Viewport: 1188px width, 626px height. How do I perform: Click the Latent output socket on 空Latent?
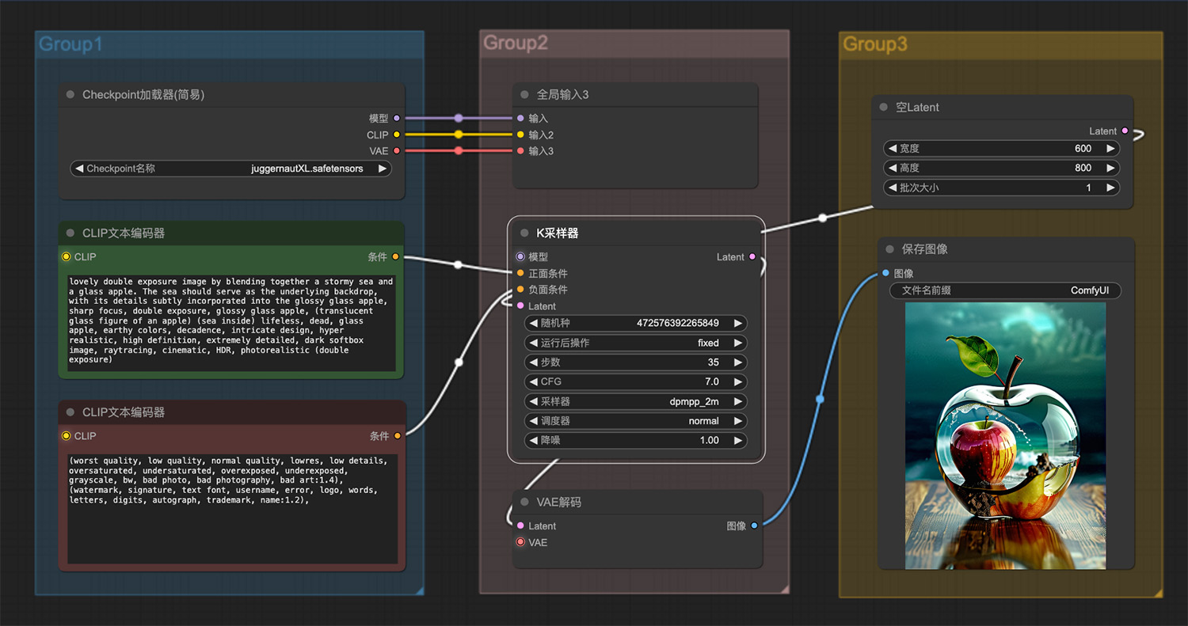(x=1125, y=131)
